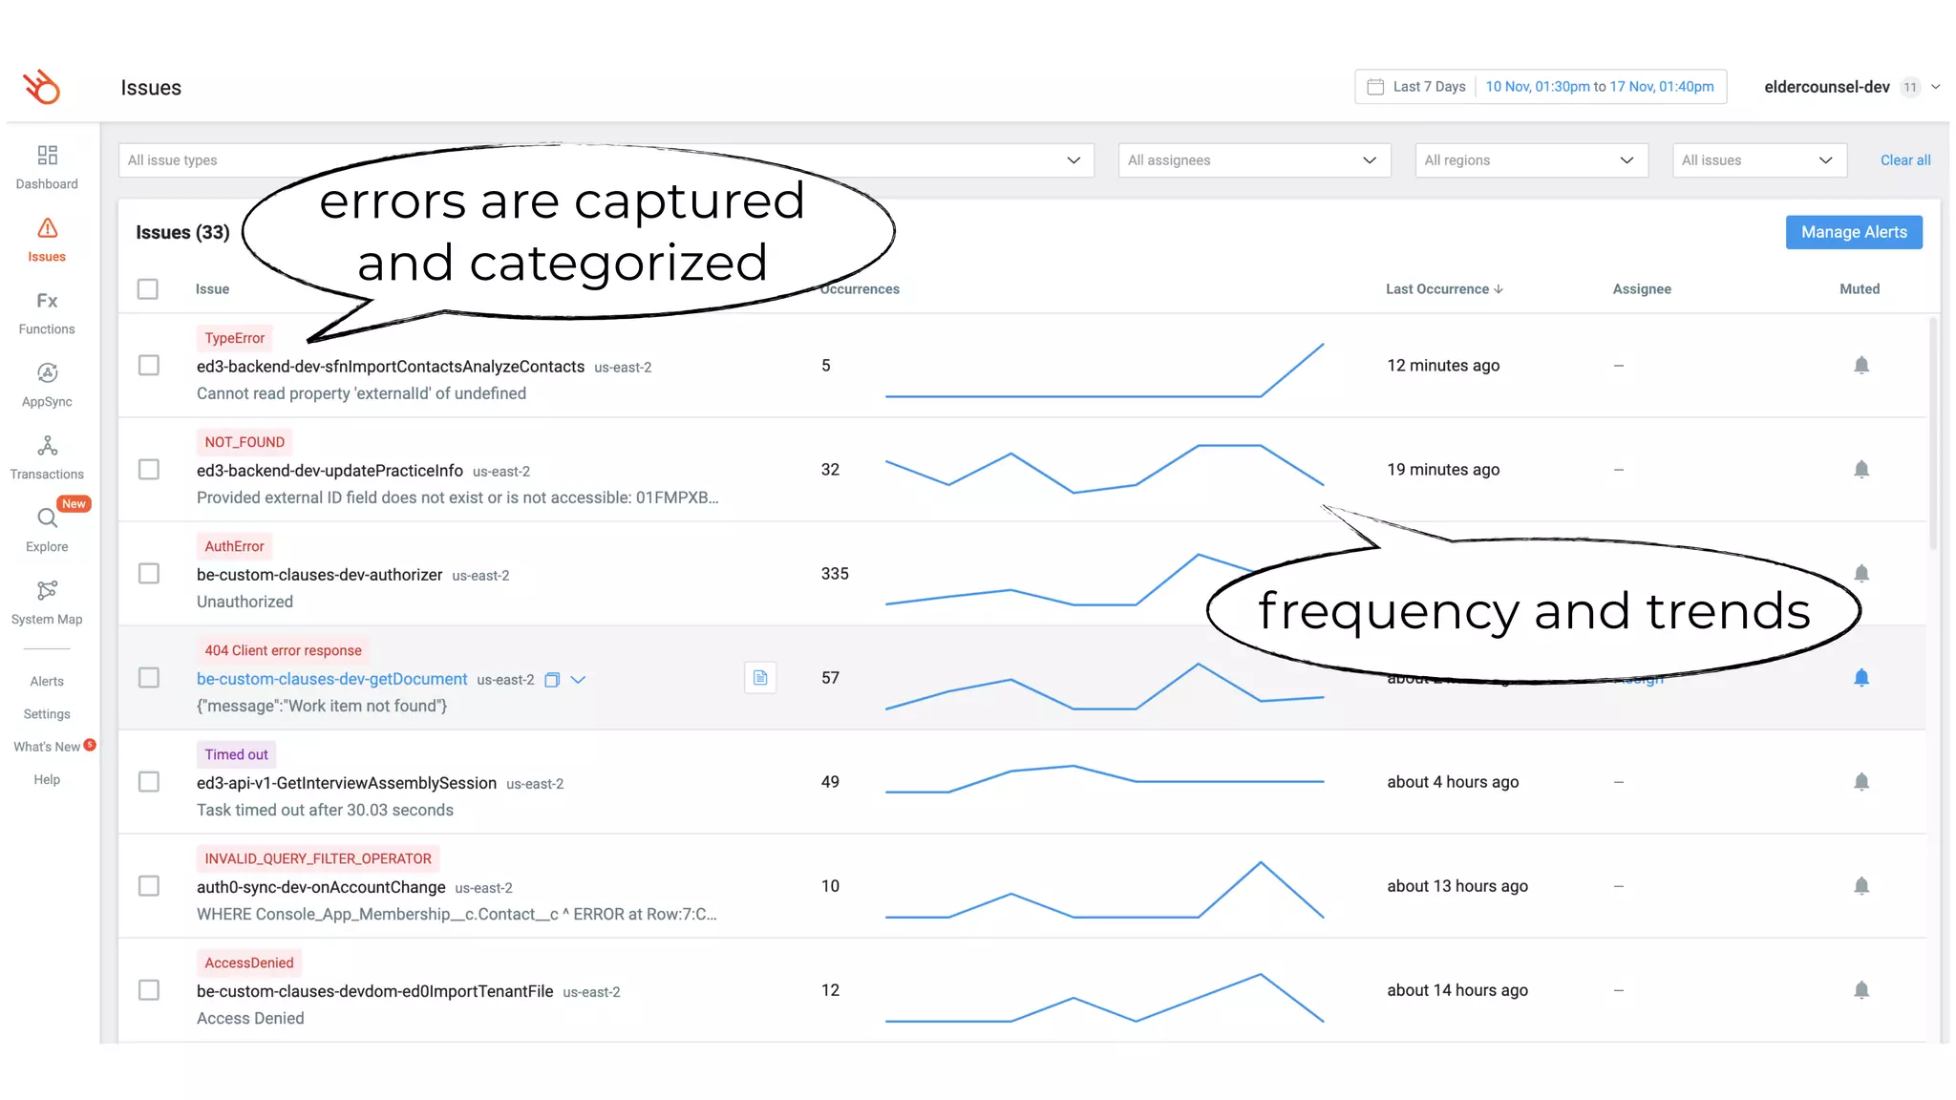Open the All assignees dropdown
1956x1100 pixels.
point(1254,160)
